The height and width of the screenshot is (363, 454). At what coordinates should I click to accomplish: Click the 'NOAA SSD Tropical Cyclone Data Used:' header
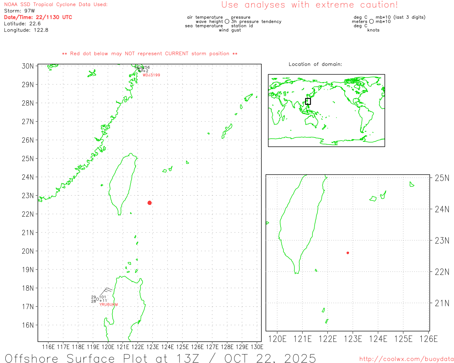click(56, 5)
